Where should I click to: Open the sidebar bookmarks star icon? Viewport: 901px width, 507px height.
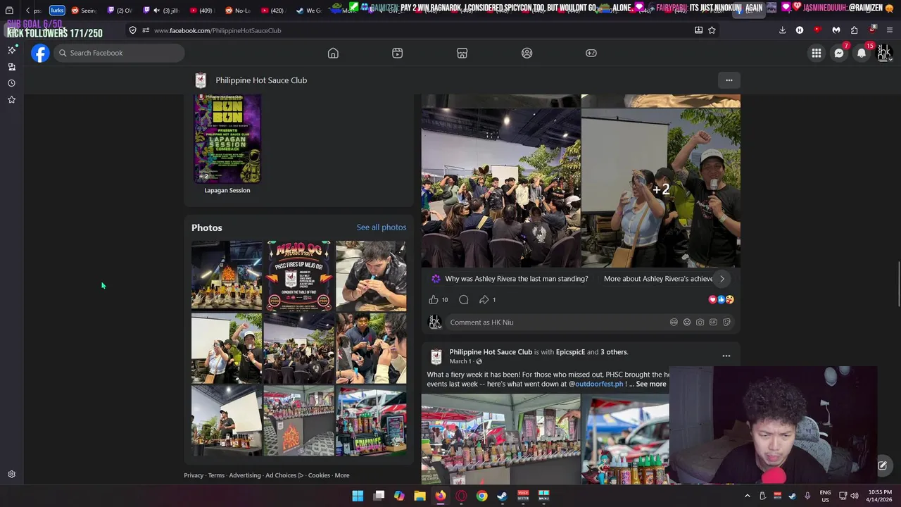point(11,100)
